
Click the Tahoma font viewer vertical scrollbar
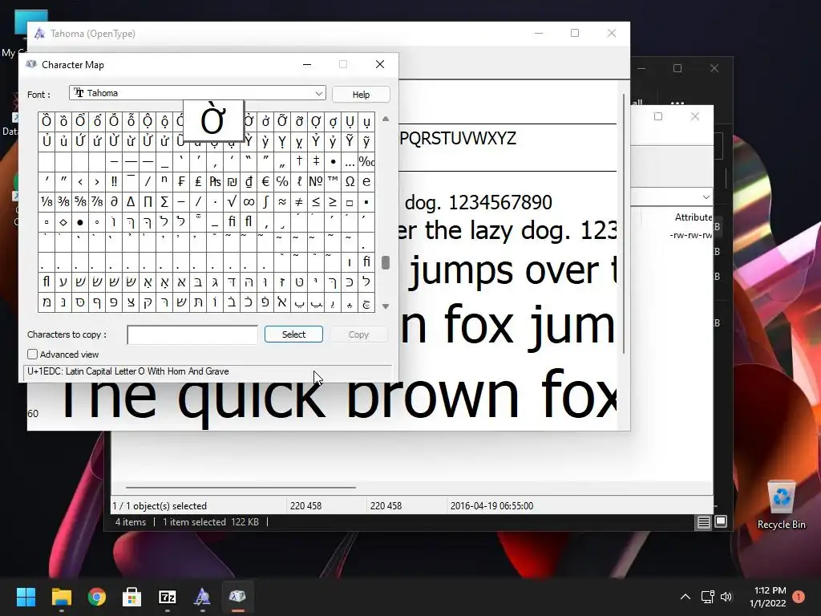click(x=624, y=225)
